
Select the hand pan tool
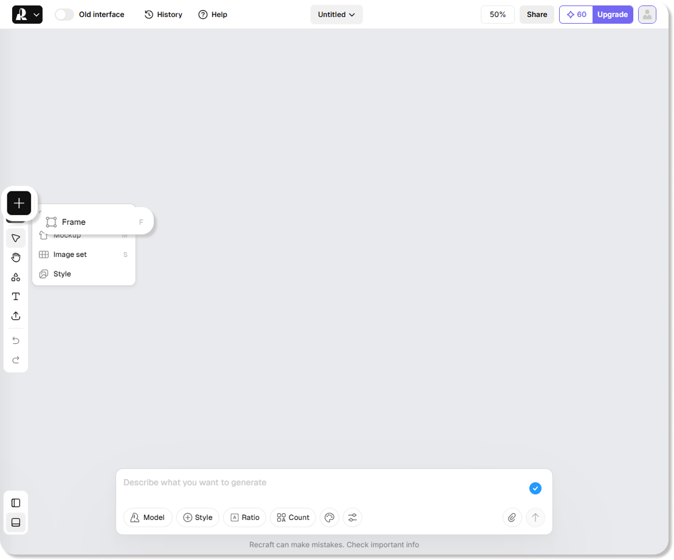(x=16, y=258)
